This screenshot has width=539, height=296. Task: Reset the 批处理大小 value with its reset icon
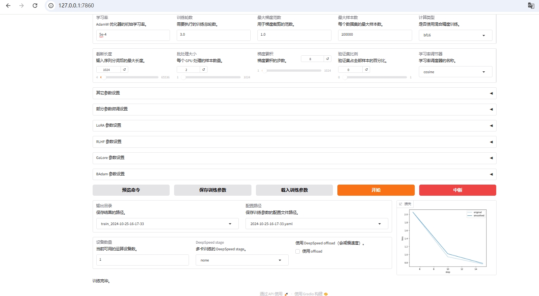(x=203, y=69)
